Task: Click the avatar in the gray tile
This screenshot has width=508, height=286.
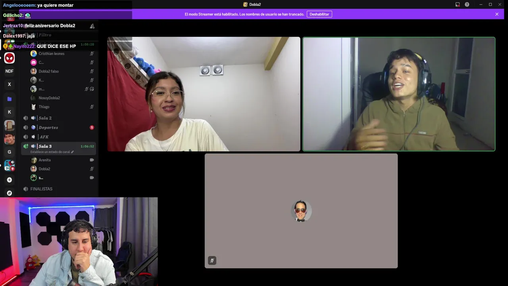Action: pos(301,211)
